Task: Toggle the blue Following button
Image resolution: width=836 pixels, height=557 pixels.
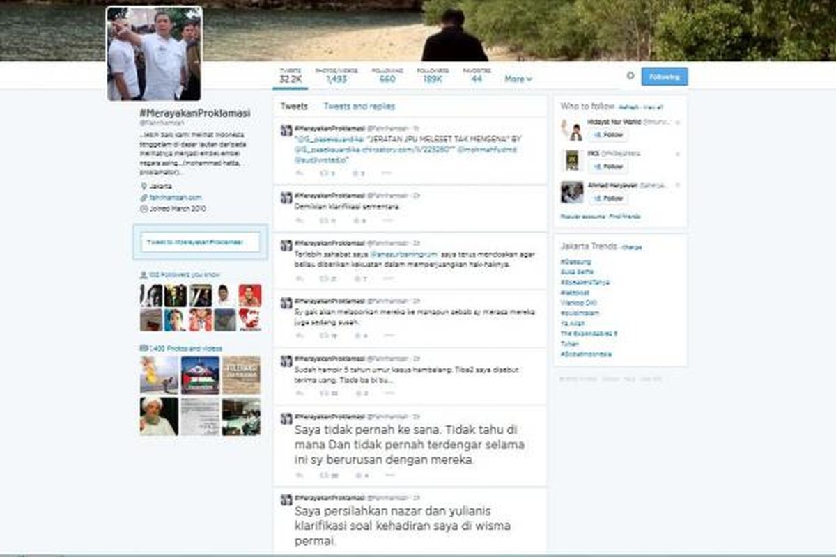Action: pos(664,77)
